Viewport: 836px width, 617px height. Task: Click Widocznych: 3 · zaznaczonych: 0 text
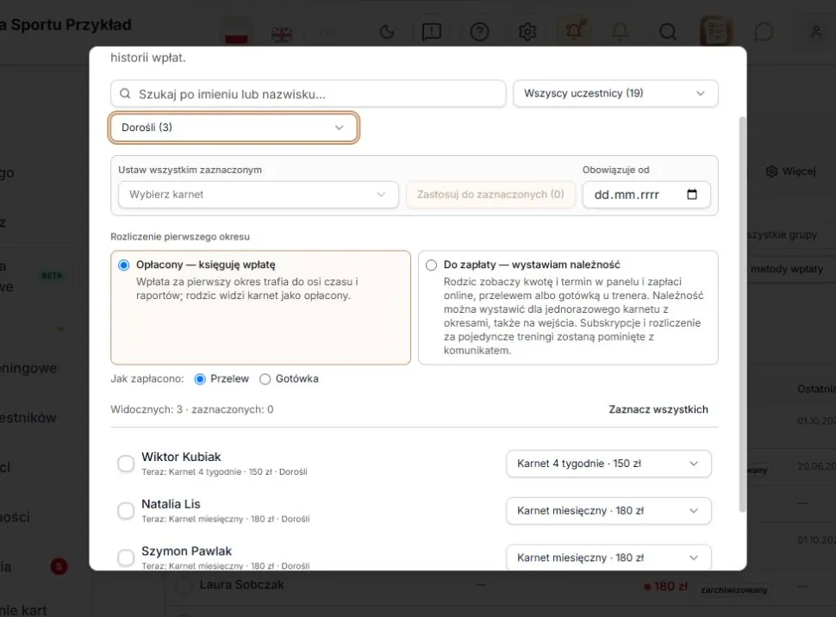(192, 409)
